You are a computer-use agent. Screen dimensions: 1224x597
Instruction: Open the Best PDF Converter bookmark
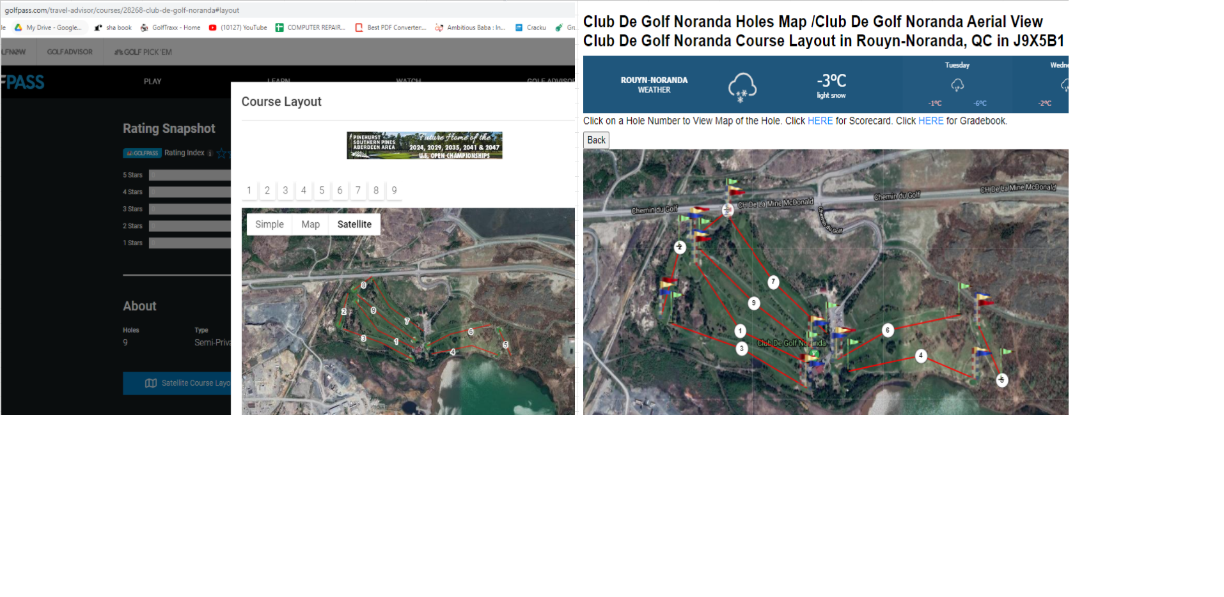point(391,27)
